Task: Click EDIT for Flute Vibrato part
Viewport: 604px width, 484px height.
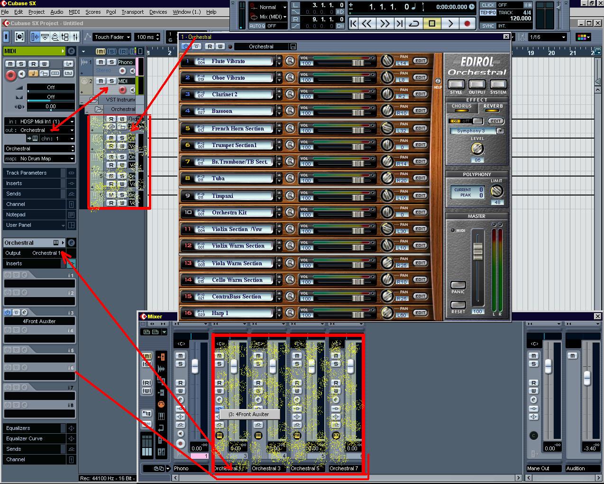Action: click(420, 61)
